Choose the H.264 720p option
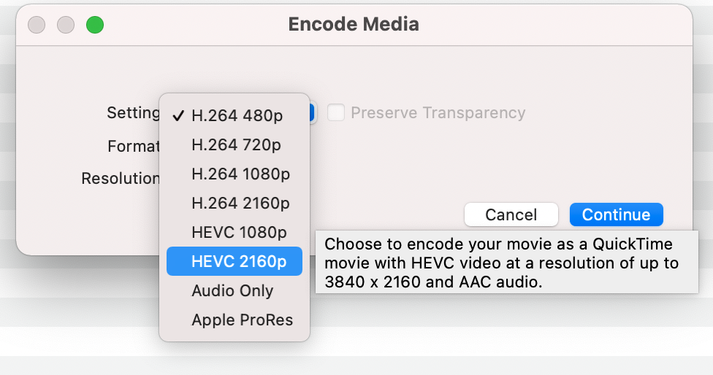713x375 pixels. click(x=236, y=144)
